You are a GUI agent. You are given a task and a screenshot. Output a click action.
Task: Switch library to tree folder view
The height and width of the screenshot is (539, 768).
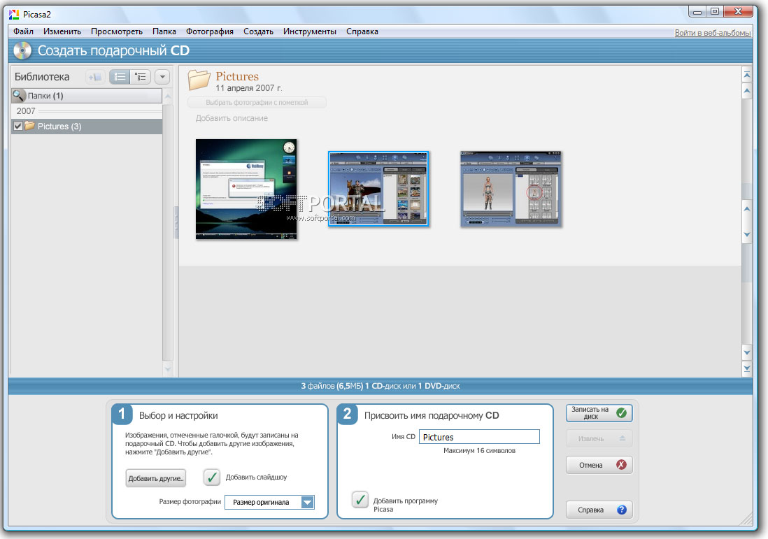coord(141,77)
